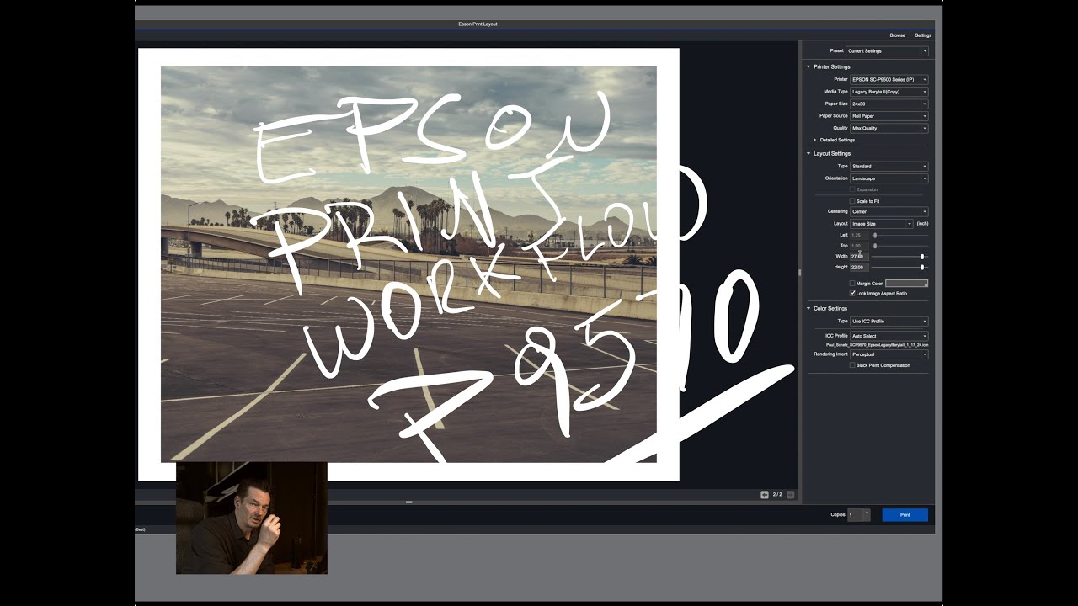Open the Quality dropdown
This screenshot has height=606, width=1078.
(x=889, y=128)
